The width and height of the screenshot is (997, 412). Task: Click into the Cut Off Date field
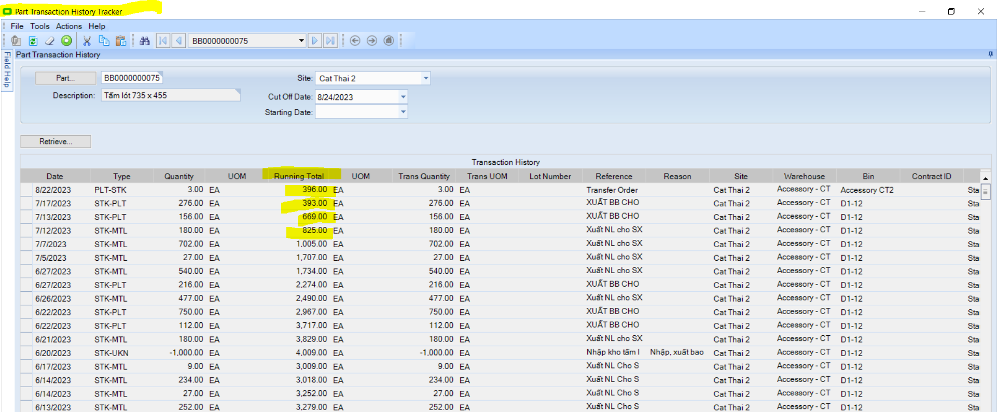coord(357,97)
